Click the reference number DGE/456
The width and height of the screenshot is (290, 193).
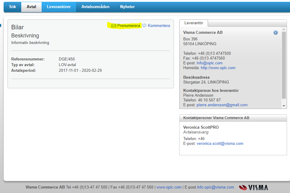pyautogui.click(x=67, y=59)
